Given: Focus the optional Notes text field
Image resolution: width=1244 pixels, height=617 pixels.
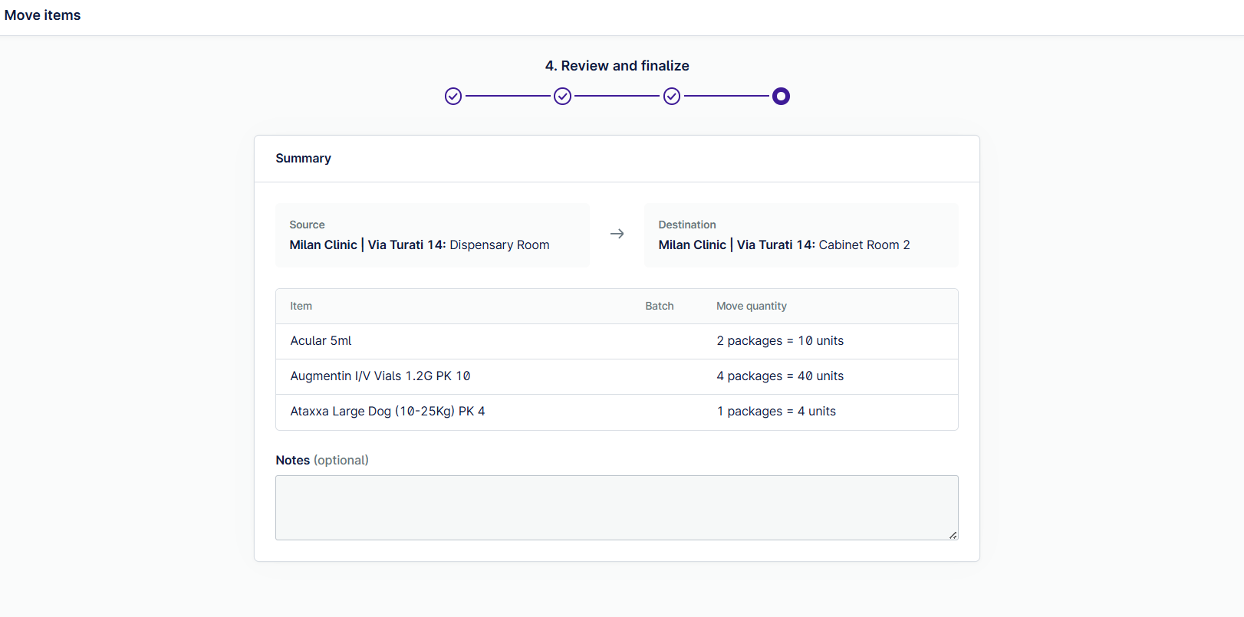Looking at the screenshot, I should (616, 507).
